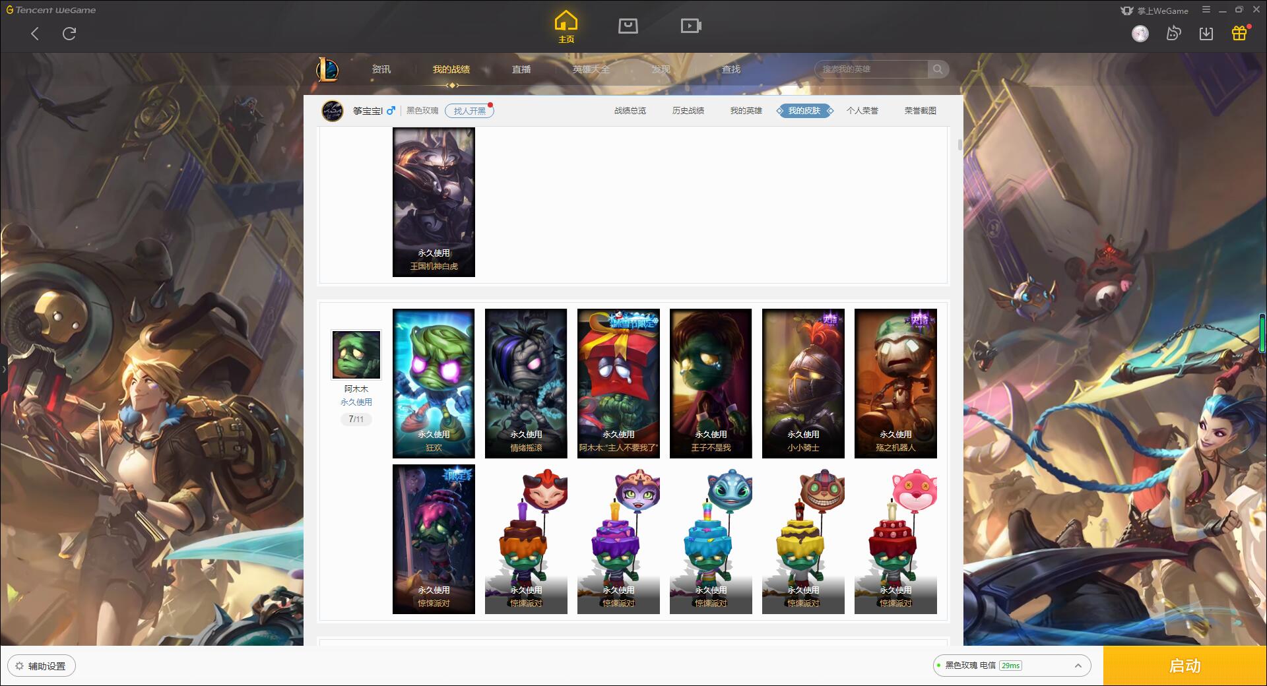Click the 29ms ping indicator
Image resolution: width=1267 pixels, height=686 pixels.
coord(1010,666)
